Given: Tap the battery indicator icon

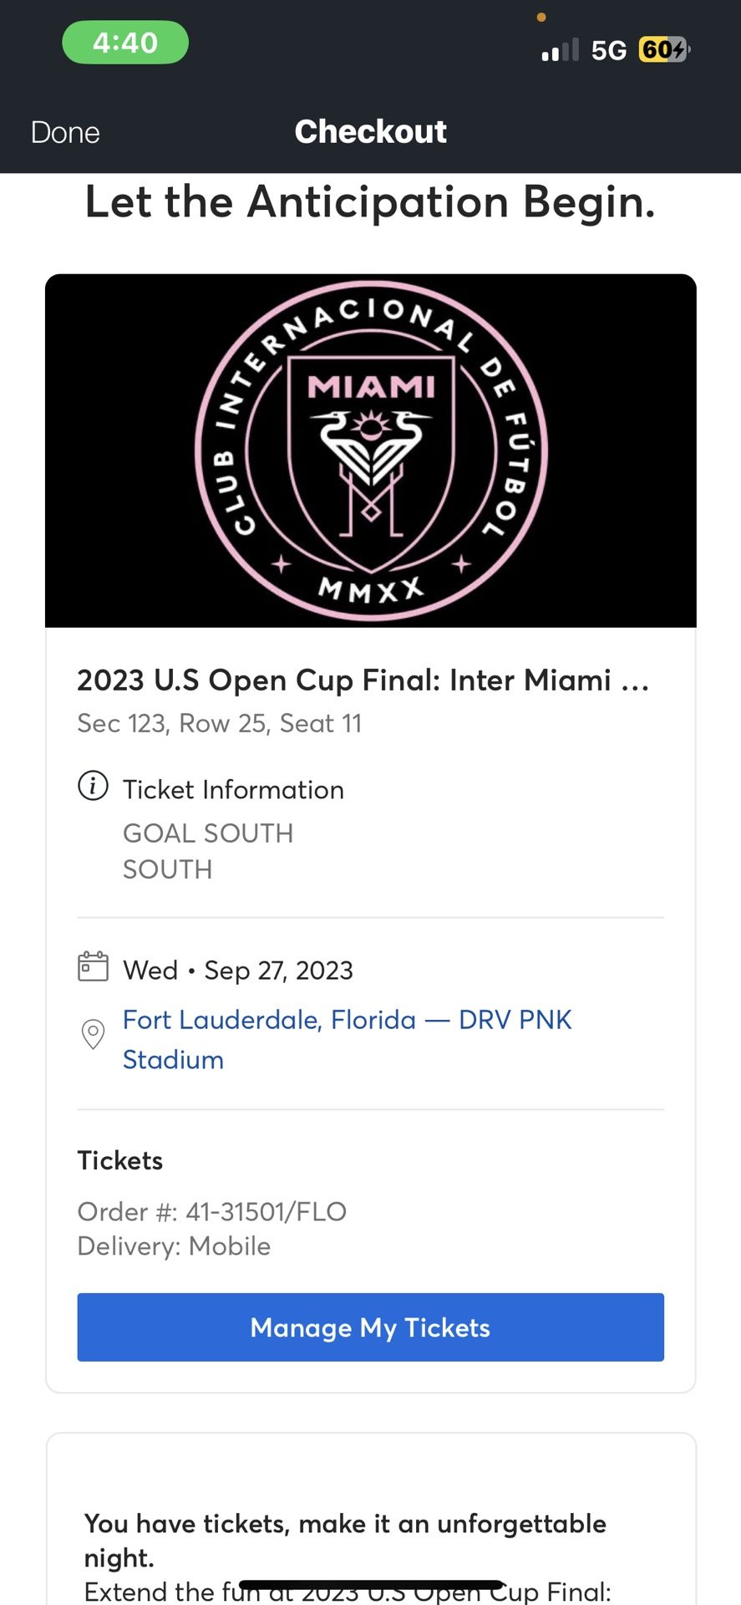Looking at the screenshot, I should (x=663, y=50).
